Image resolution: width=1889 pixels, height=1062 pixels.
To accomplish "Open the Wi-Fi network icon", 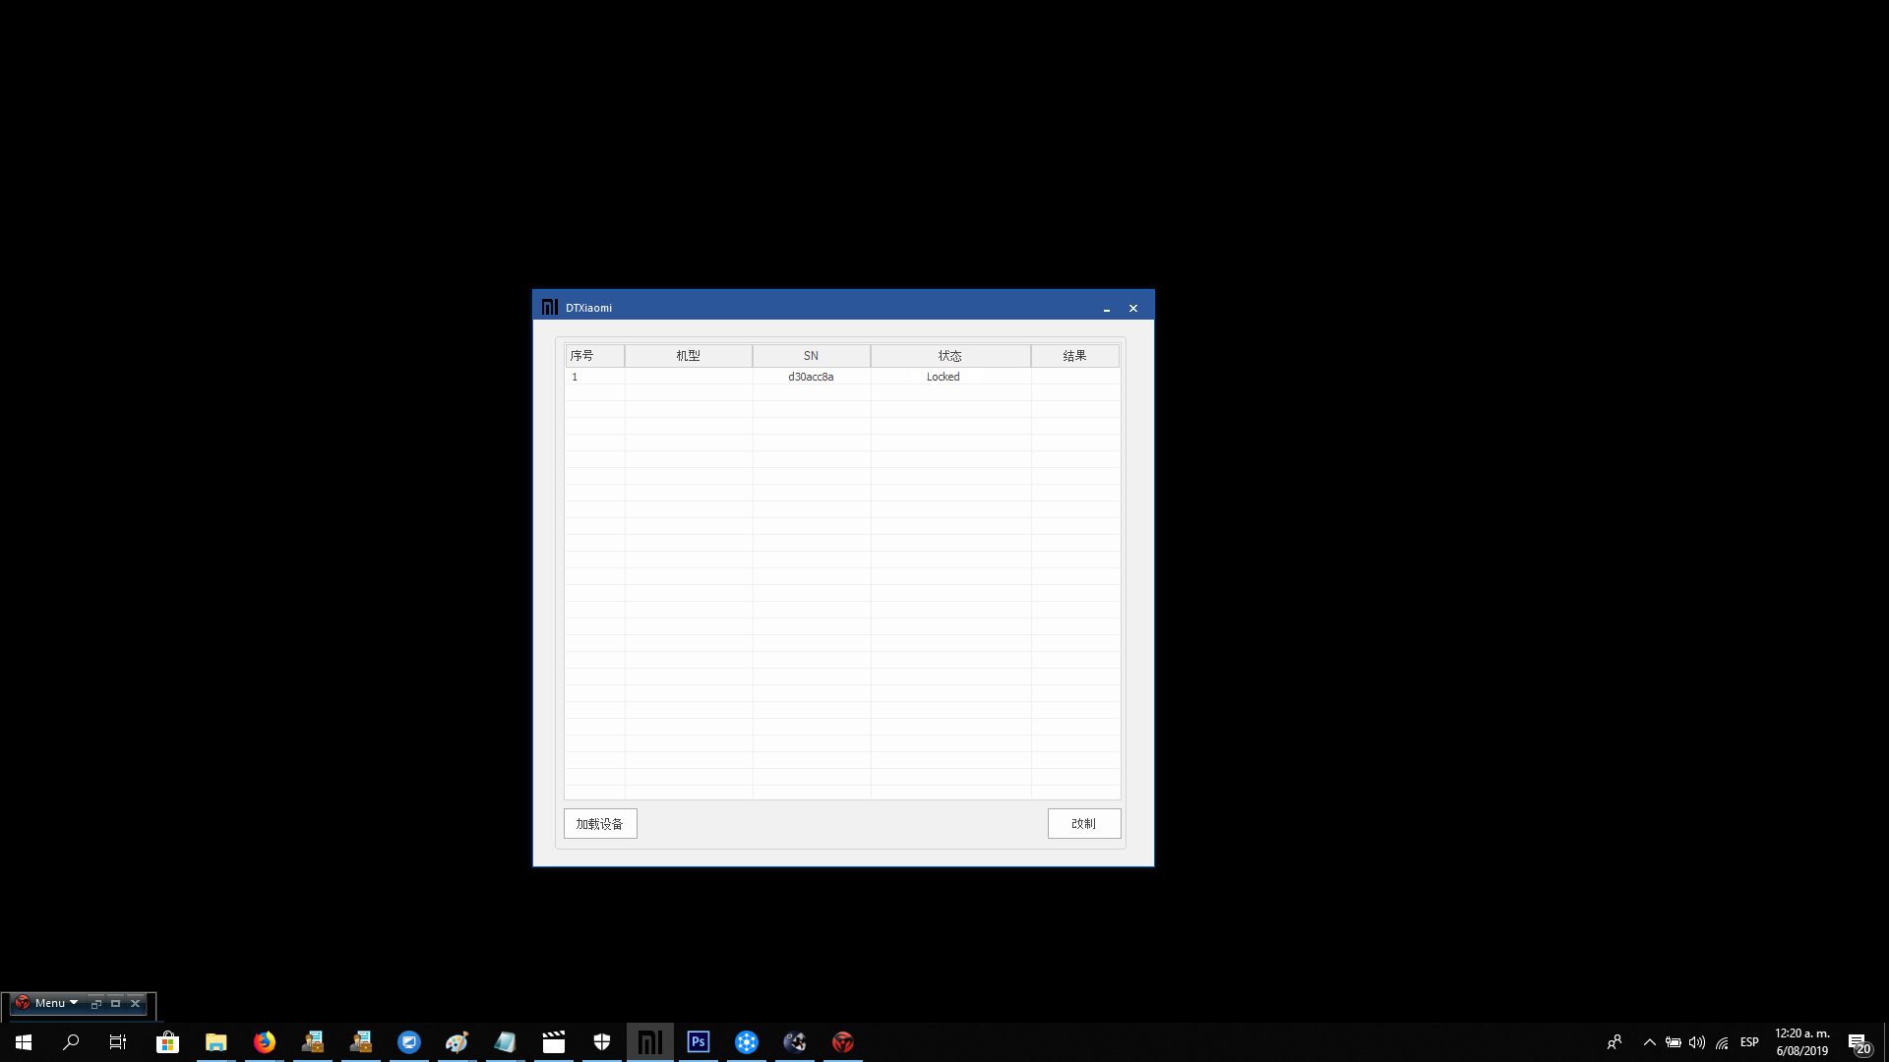I will tap(1722, 1042).
